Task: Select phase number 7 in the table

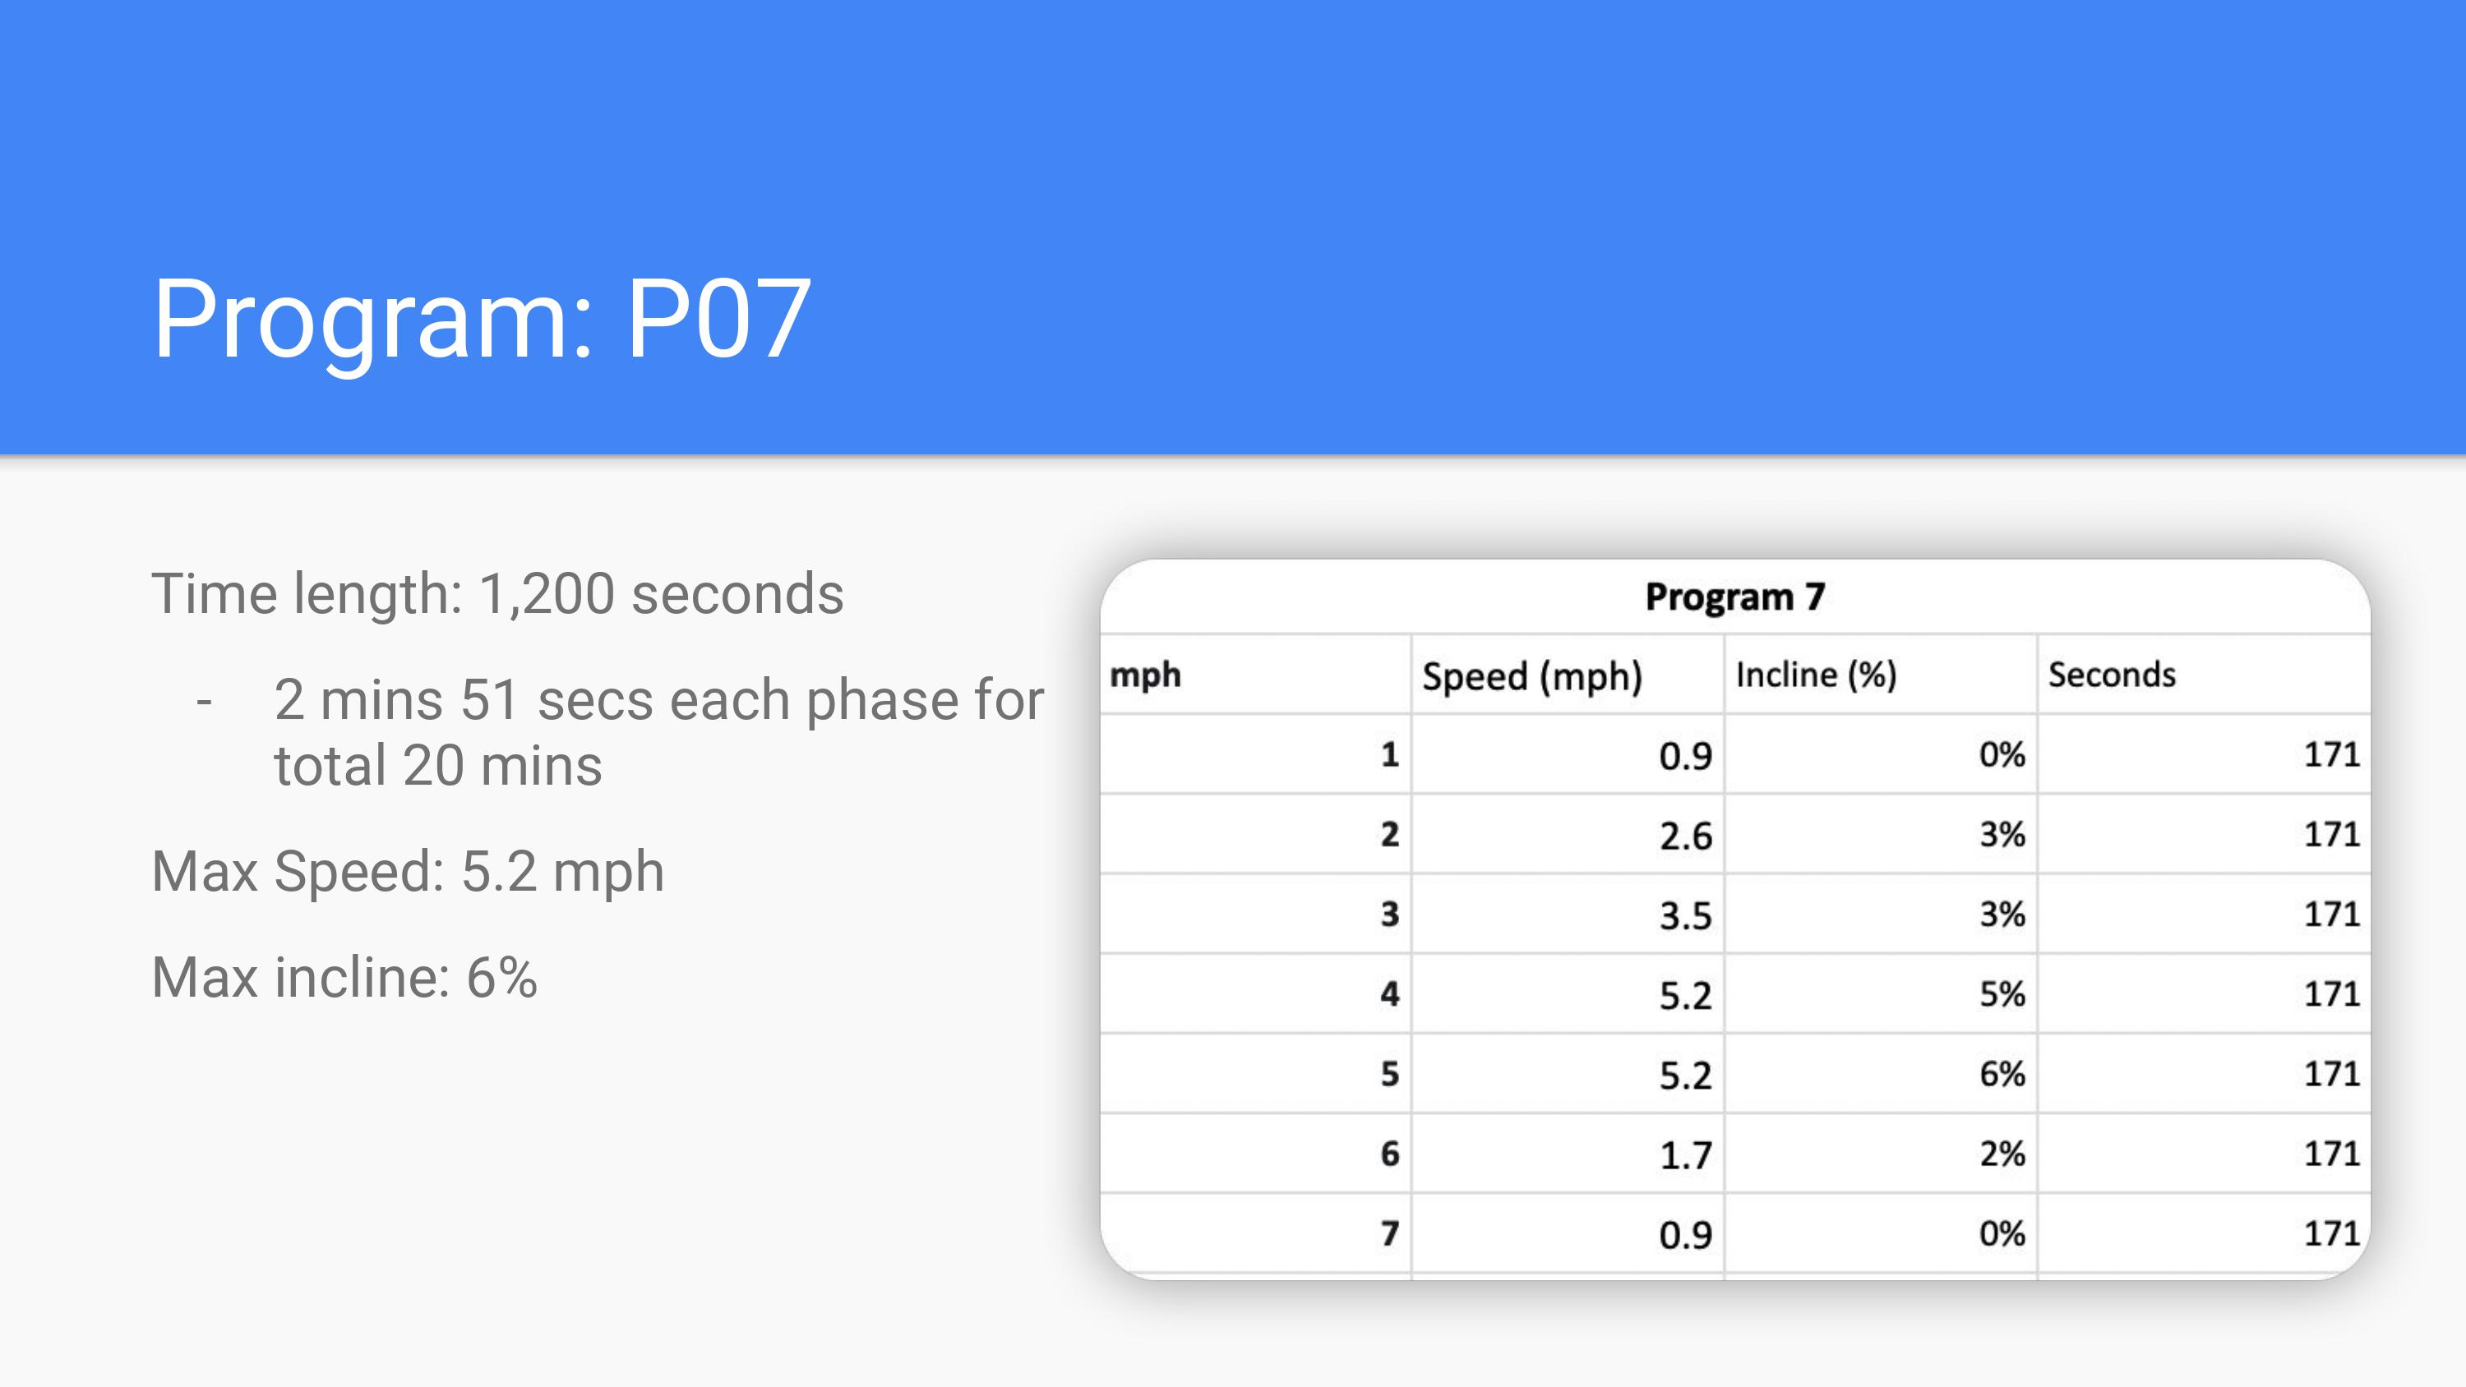Action: (1390, 1234)
